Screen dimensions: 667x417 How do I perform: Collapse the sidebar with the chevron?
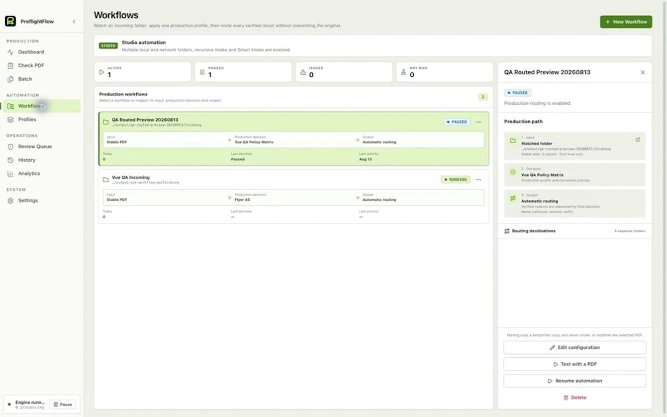pyautogui.click(x=74, y=21)
